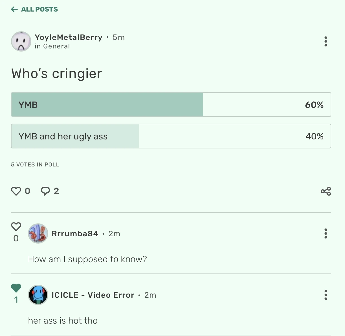
Task: Open YoyleMetalBerry's profile avatar
Action: point(21,41)
